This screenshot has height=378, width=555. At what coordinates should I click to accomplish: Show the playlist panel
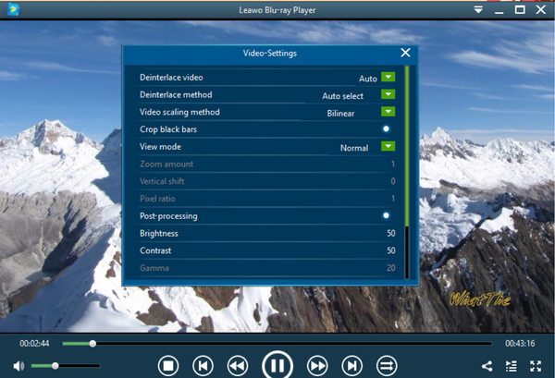[x=511, y=366]
